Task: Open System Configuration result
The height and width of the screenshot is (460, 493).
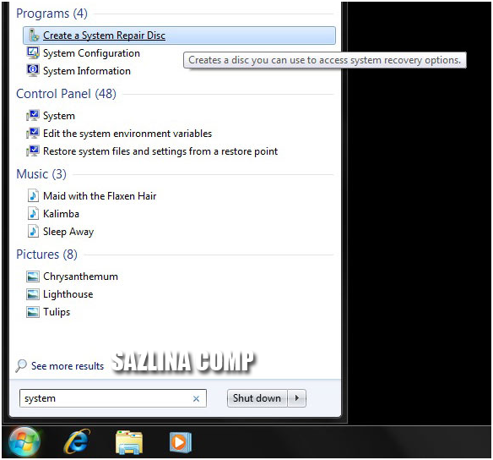Action: (x=91, y=53)
